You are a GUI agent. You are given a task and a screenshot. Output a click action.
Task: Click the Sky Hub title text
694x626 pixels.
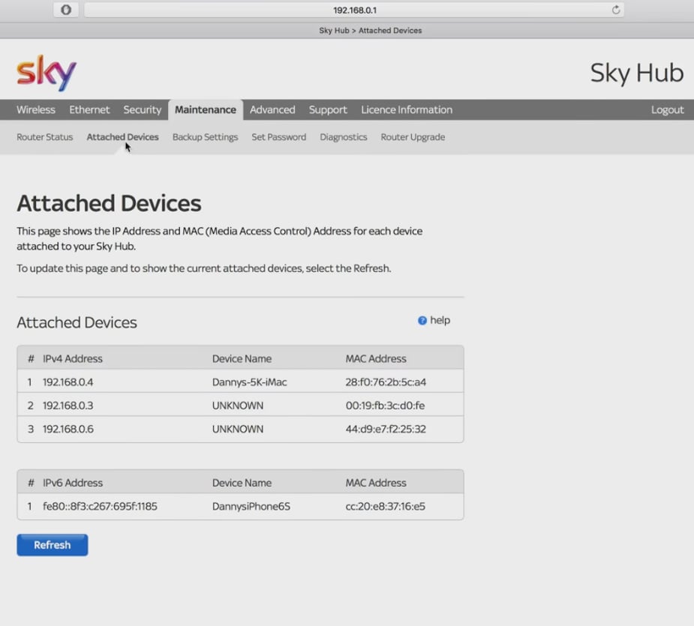[x=637, y=73]
